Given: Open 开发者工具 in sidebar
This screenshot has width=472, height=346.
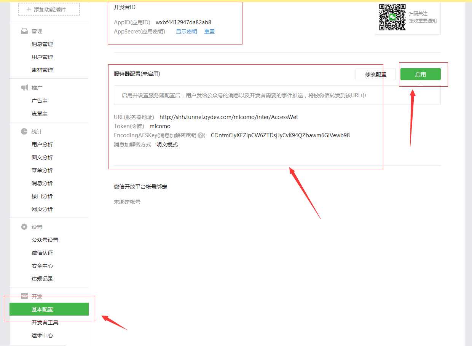Looking at the screenshot, I should coord(45,322).
